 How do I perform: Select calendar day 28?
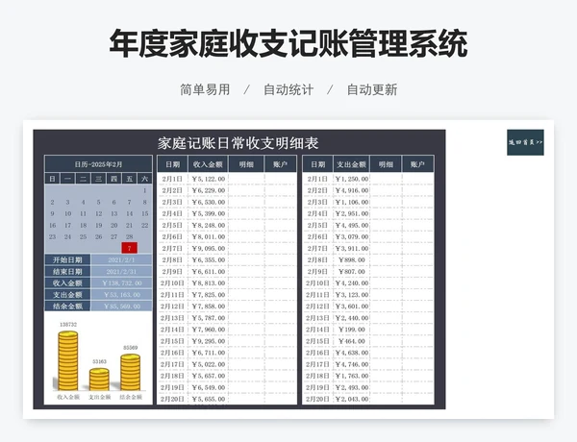(x=129, y=236)
